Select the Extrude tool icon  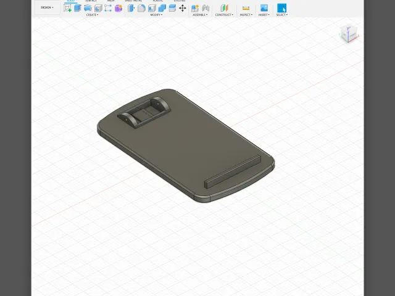[78, 8]
